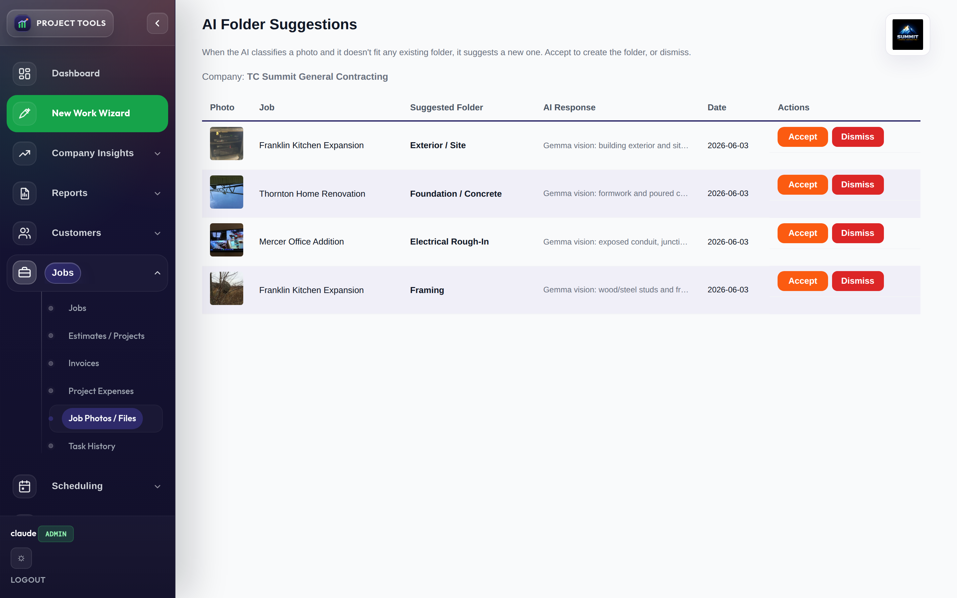
Task: Toggle the light/dark theme sun icon
Action: point(21,558)
